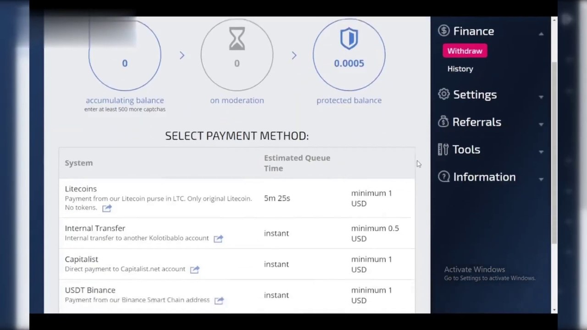This screenshot has height=330, width=587.
Task: Expand the Referrals menu arrow
Action: pos(541,124)
